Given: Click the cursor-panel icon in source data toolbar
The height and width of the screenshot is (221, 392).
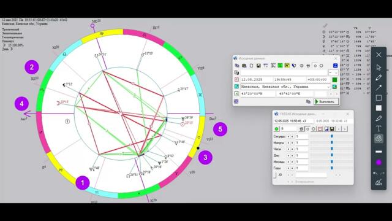Looking at the screenshot, I should coord(273,66).
